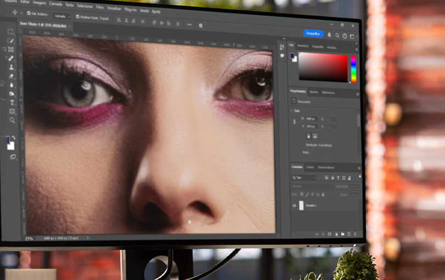
Task: Hide the Camada 1 layer visibility eye
Action: 295,205
